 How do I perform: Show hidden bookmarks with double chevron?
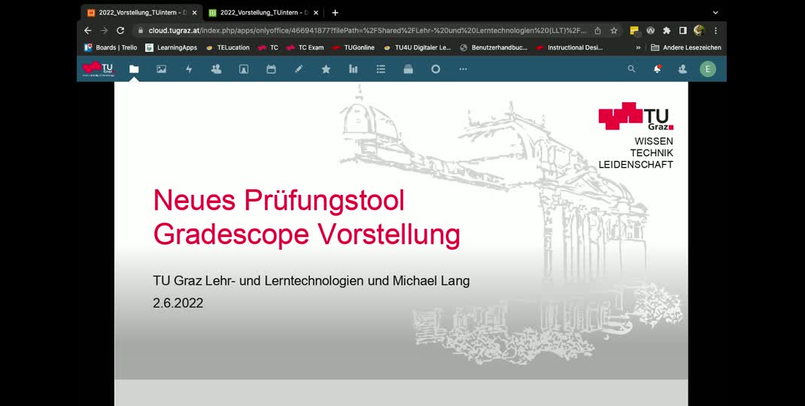click(638, 47)
